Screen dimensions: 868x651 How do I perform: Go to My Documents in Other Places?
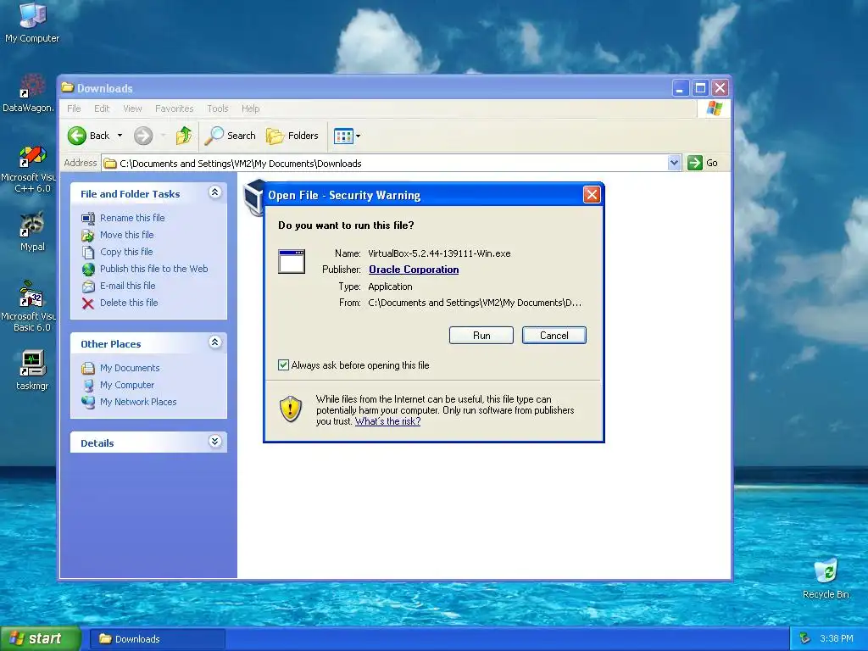coord(130,368)
